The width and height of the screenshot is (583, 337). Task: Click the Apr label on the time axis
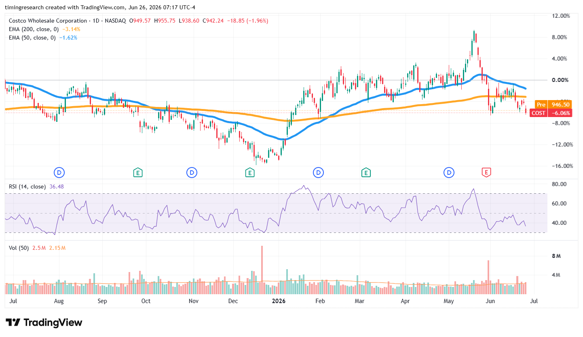[406, 301]
